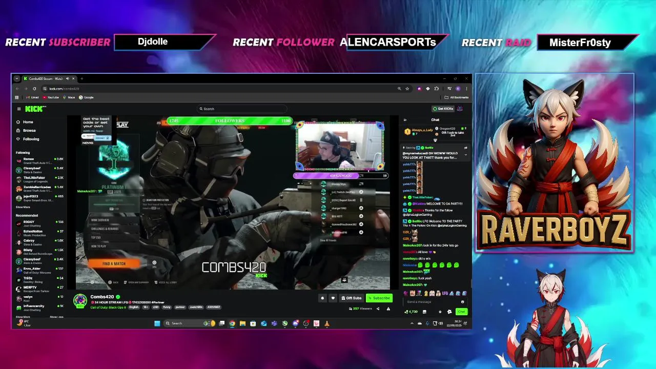Go back in browser history
This screenshot has width=656, height=369.
click(x=17, y=89)
